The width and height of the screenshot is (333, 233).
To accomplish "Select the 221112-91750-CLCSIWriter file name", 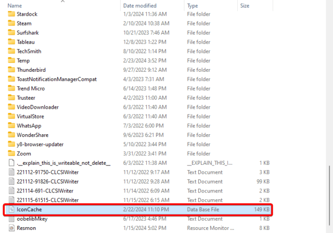I will 47,172.
